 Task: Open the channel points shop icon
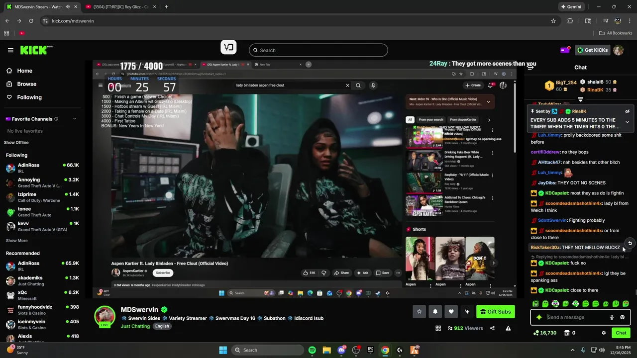pos(567,333)
